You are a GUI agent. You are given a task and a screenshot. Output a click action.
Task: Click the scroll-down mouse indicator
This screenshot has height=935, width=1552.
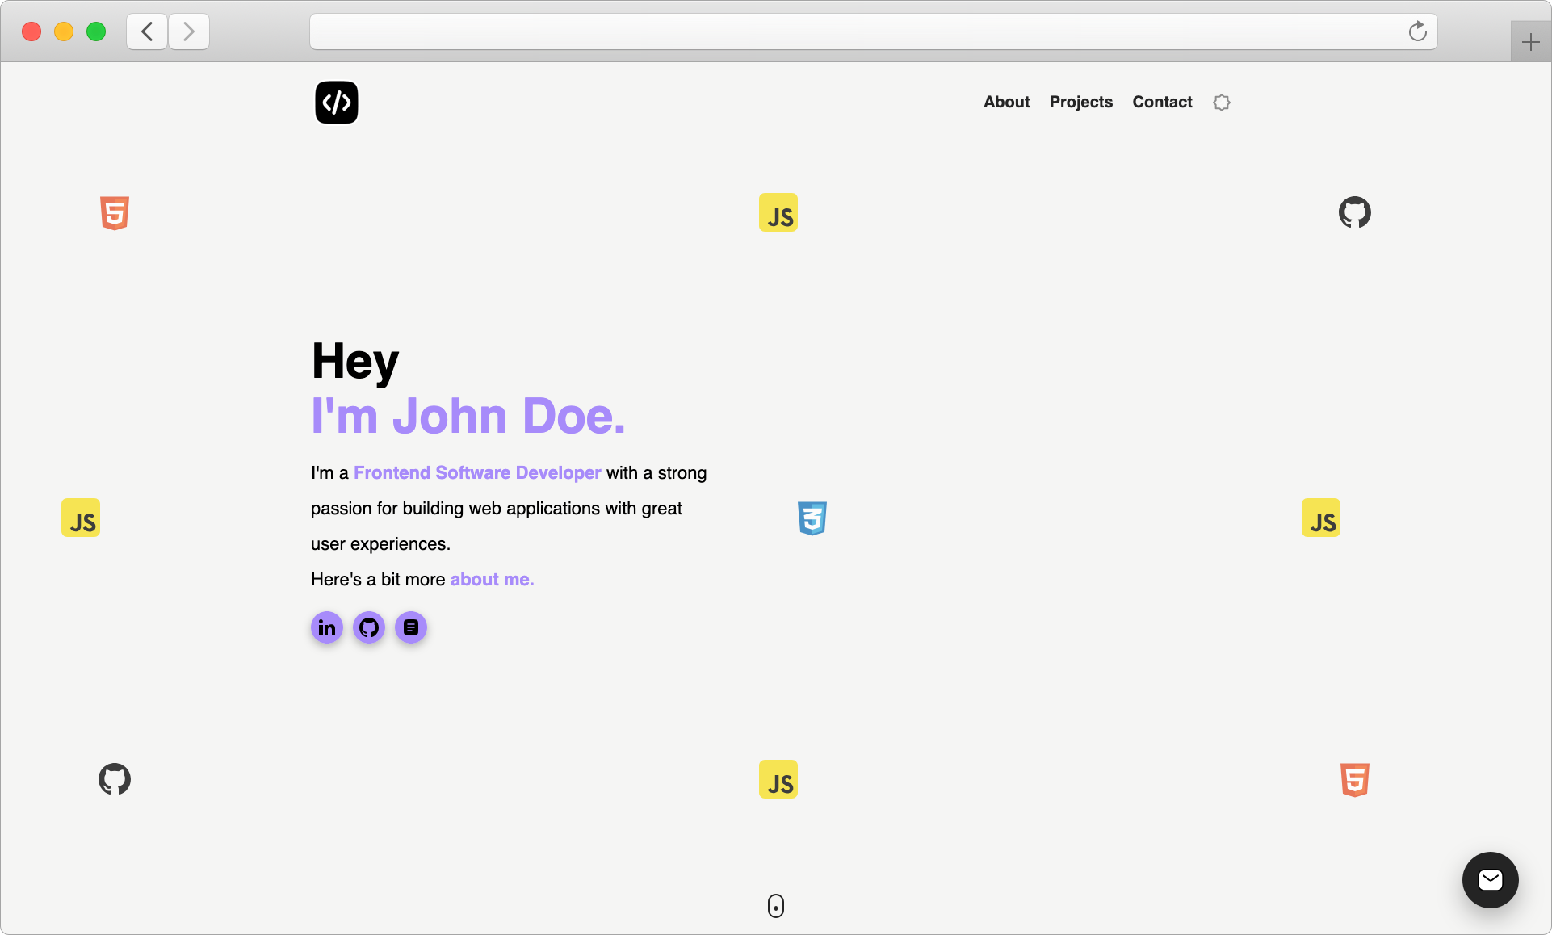[x=776, y=906]
